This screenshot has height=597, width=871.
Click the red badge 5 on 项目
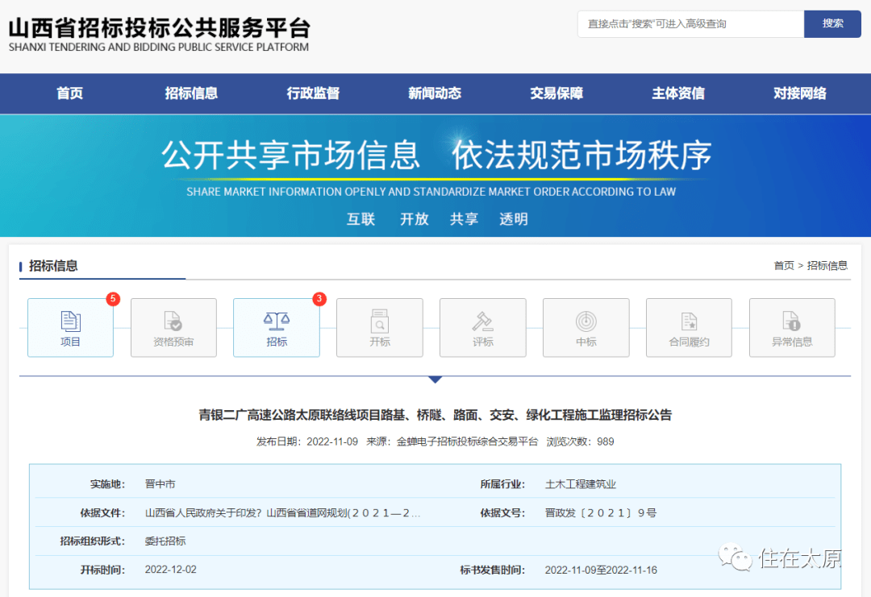[x=114, y=299]
